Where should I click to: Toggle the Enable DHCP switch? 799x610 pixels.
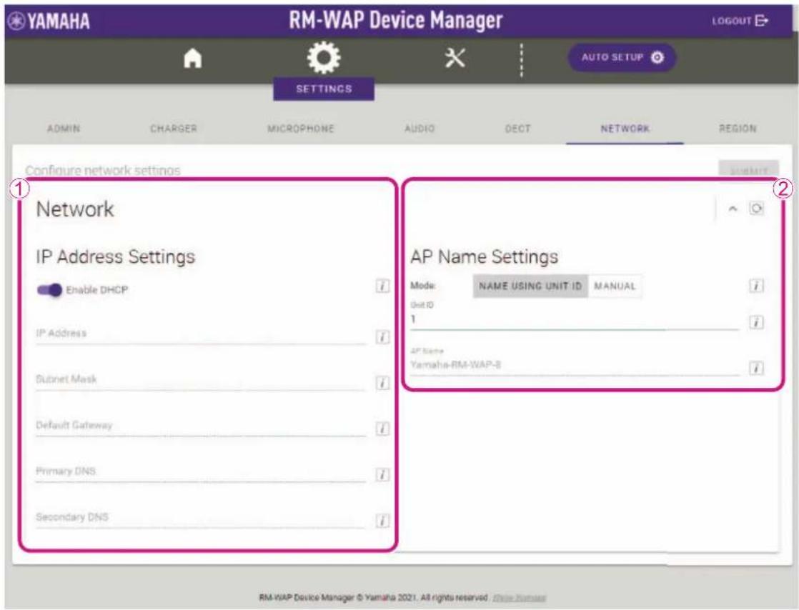49,290
